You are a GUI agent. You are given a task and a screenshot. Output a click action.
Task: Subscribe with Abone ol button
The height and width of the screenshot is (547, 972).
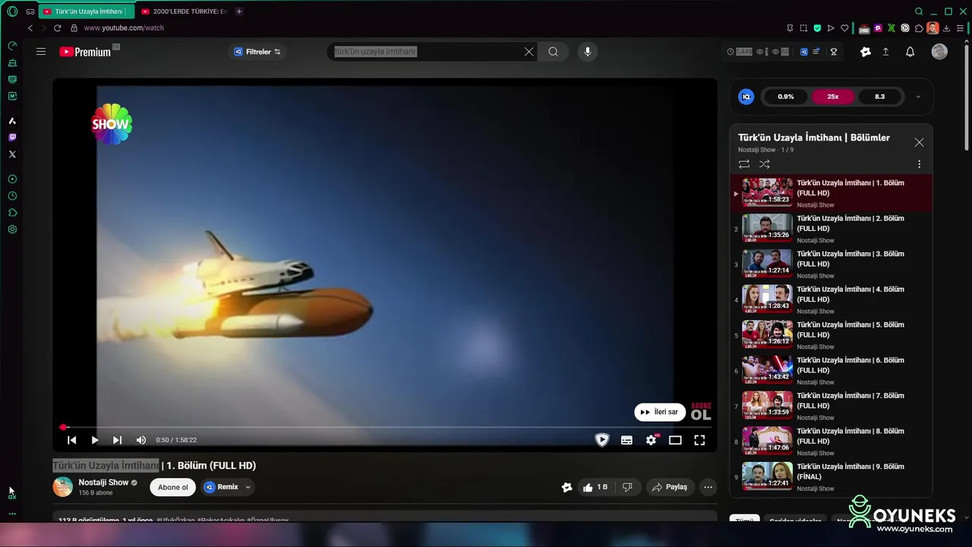[172, 487]
